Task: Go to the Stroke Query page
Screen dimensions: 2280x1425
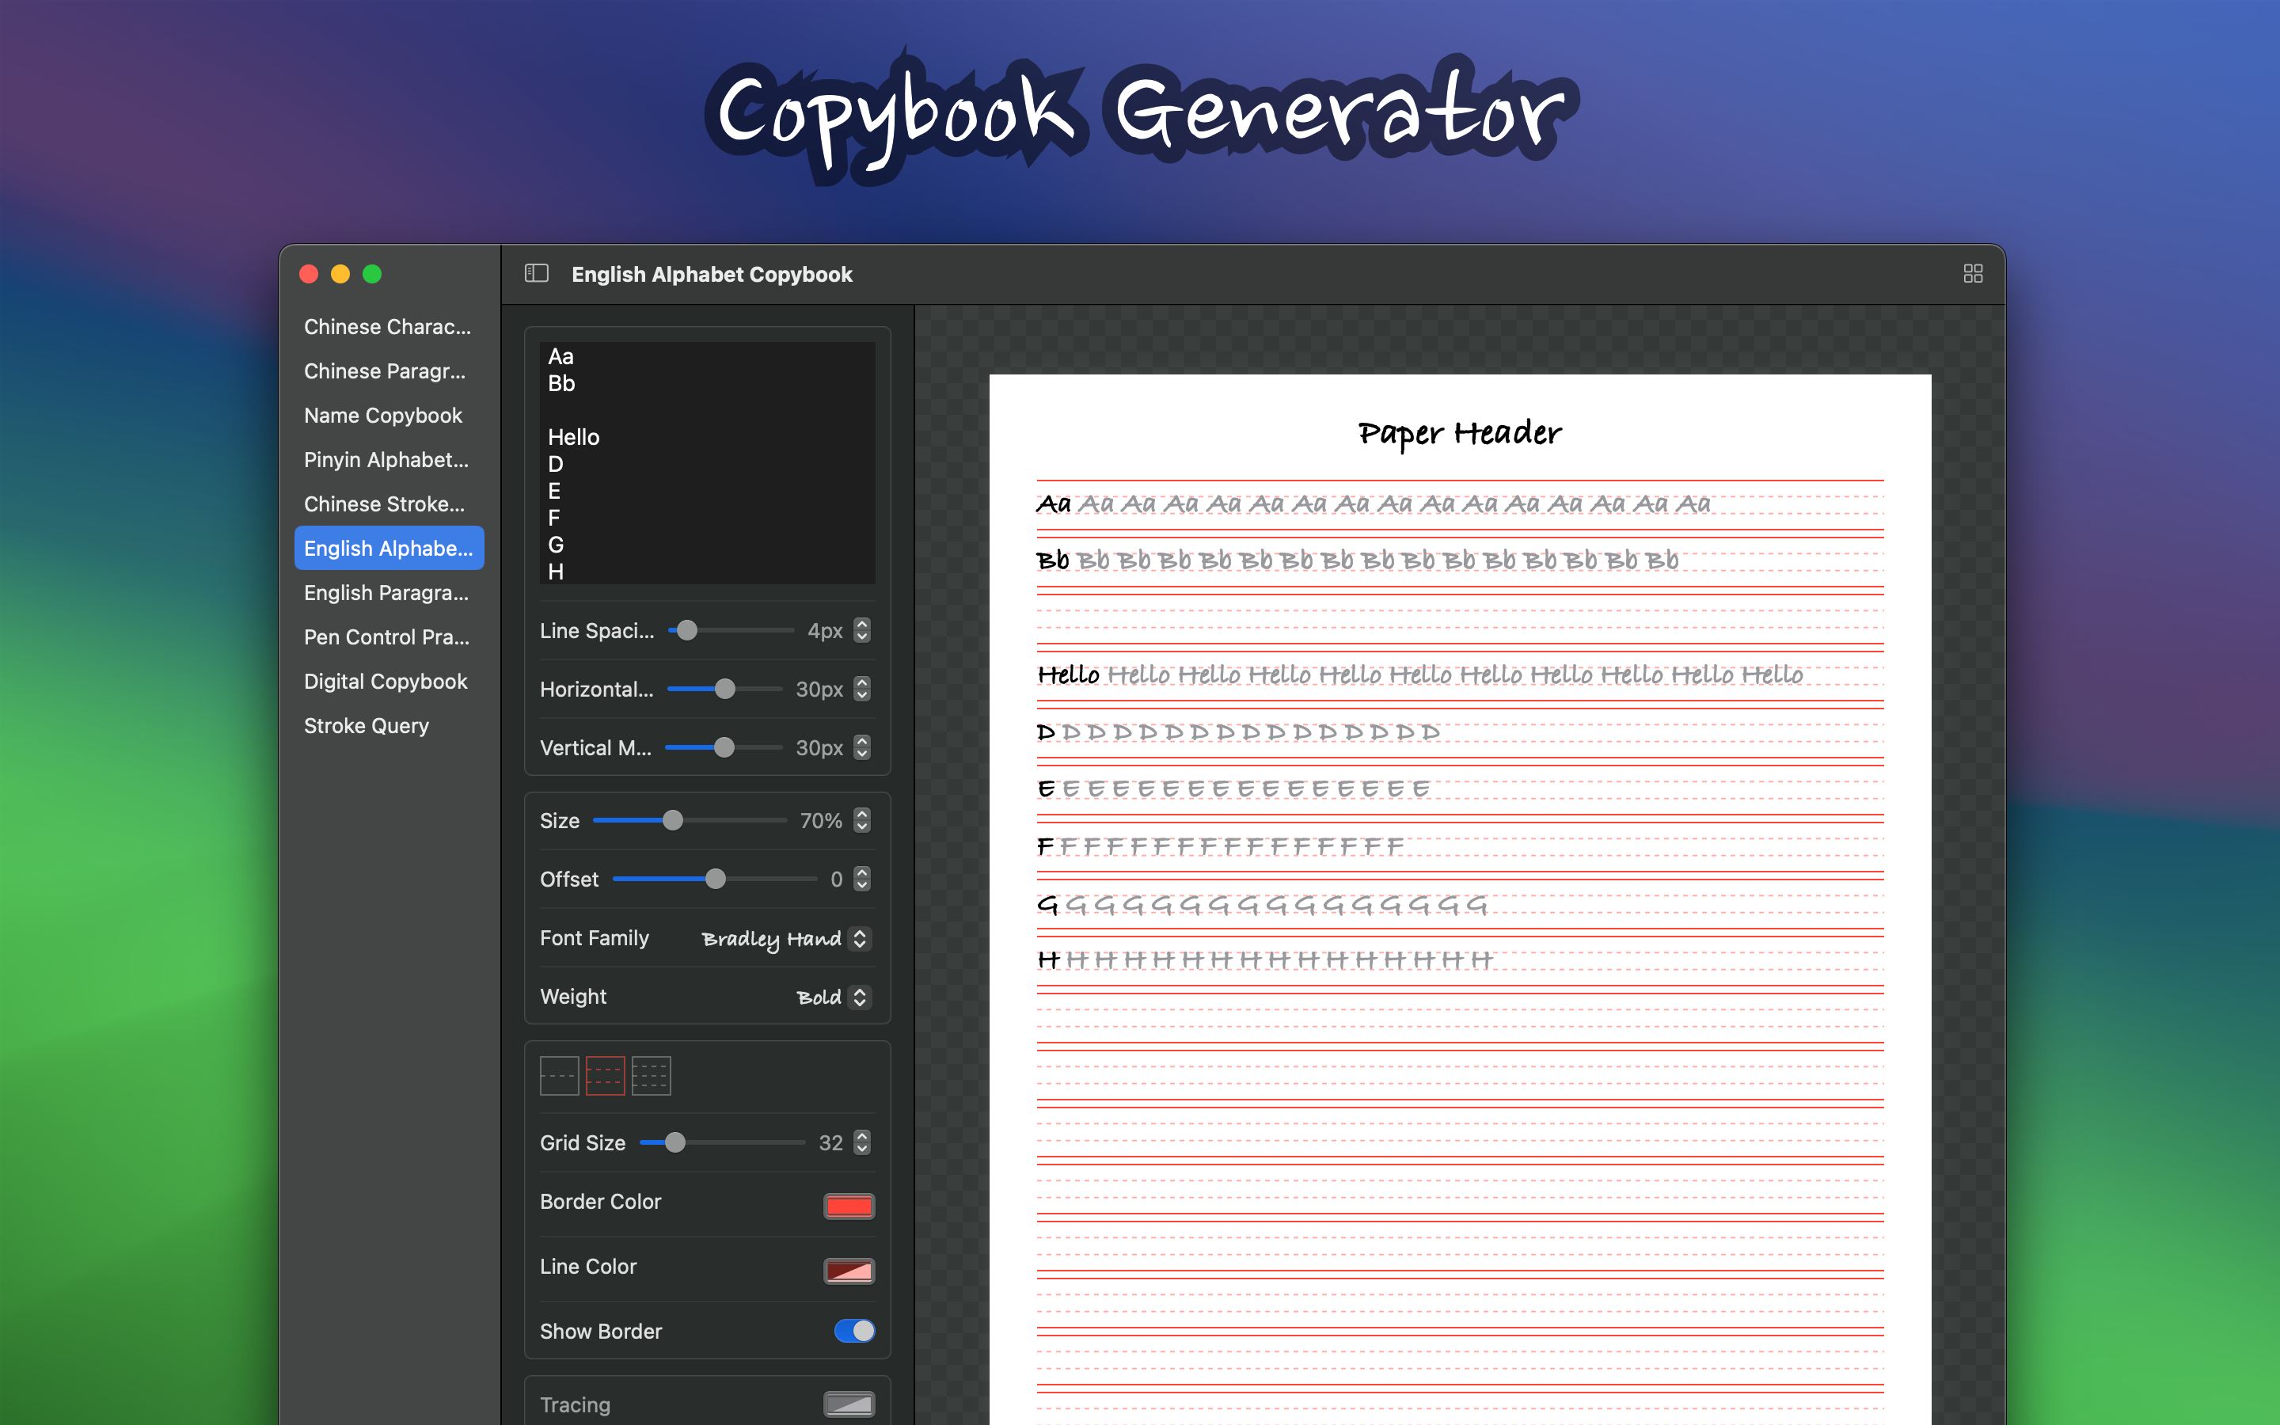Action: [367, 726]
